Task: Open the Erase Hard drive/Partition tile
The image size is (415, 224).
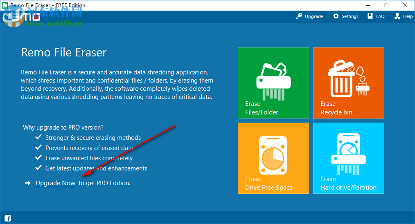Action: point(349,158)
